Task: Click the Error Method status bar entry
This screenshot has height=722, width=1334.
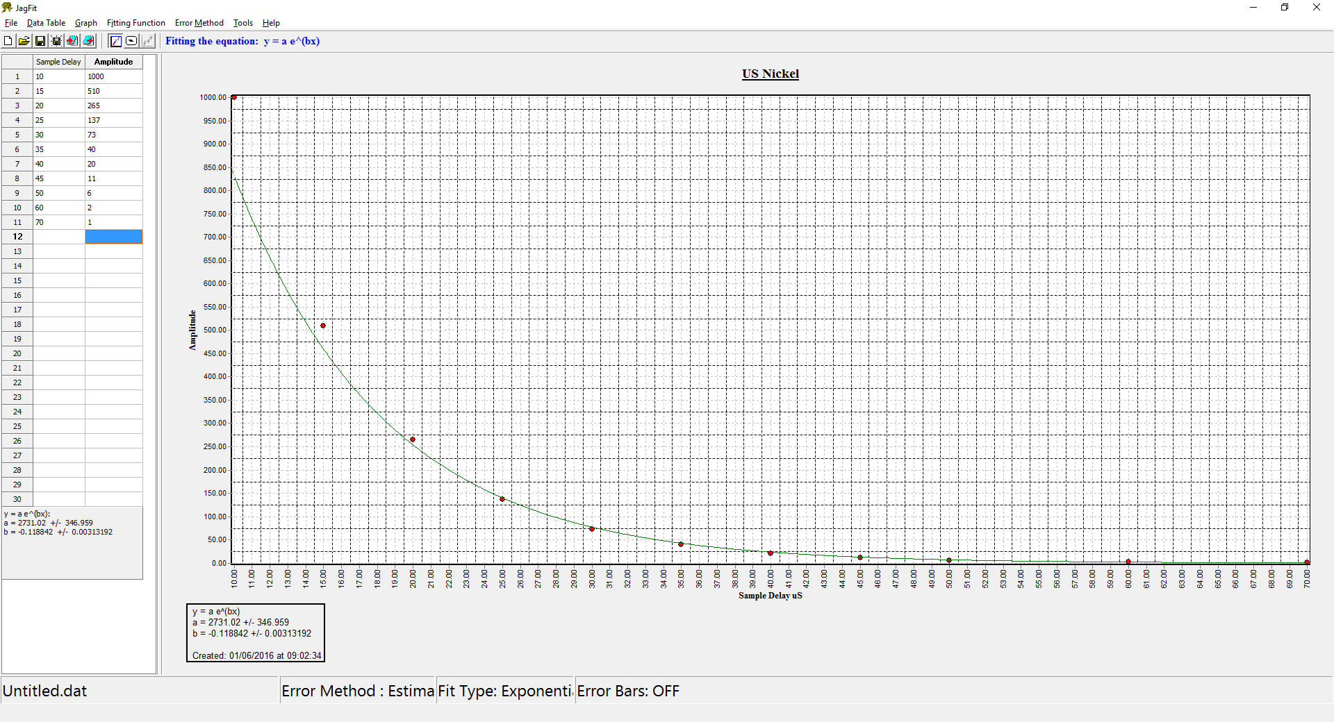Action: (x=357, y=691)
